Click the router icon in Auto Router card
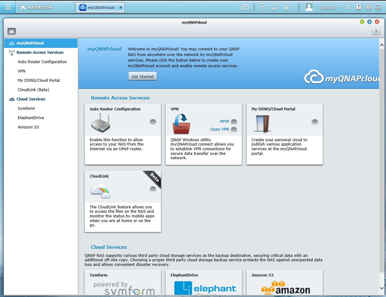The height and width of the screenshot is (297, 386). (100, 123)
